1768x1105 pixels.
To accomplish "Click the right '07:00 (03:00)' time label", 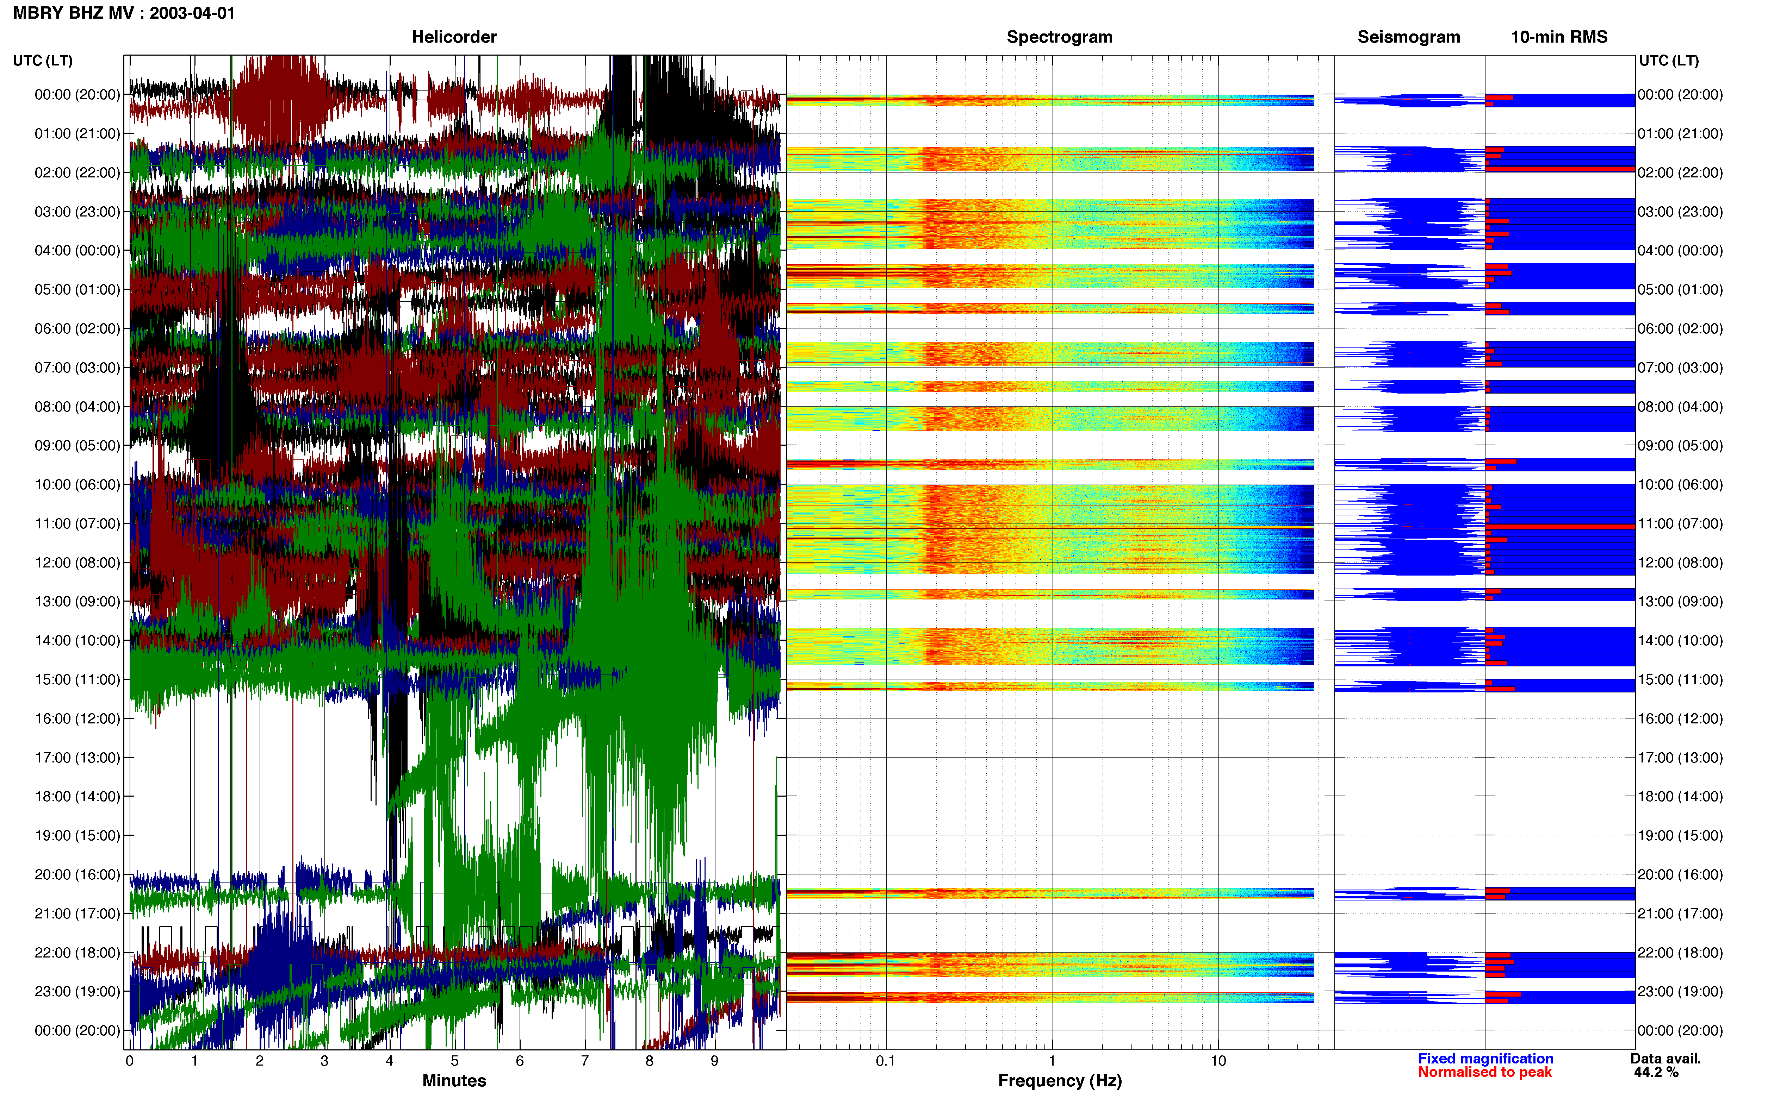I will tap(1680, 368).
